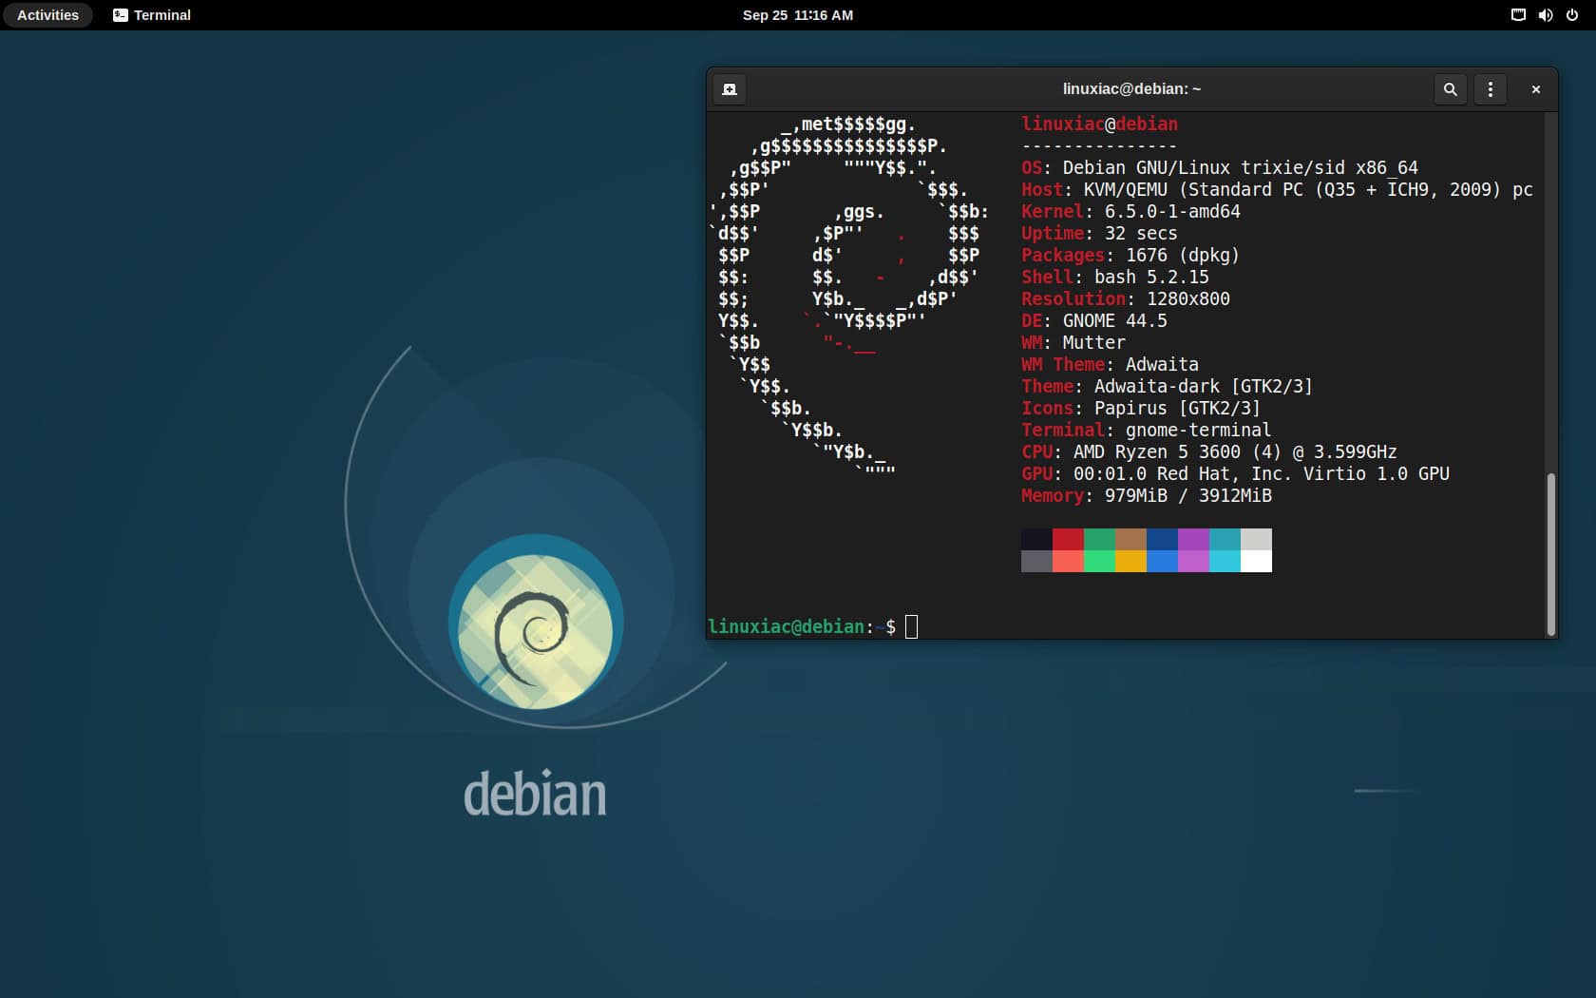Click the volume speaker icon in the tray
The image size is (1596, 998).
(x=1546, y=15)
